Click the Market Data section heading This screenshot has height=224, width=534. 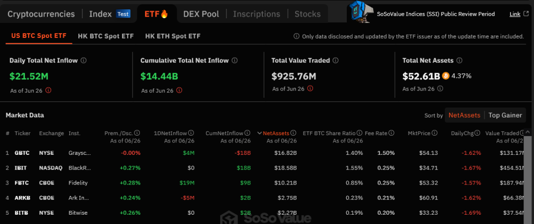click(x=25, y=115)
